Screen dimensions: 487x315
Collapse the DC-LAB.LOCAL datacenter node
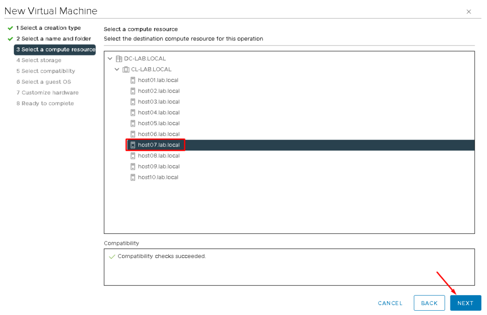pos(110,59)
